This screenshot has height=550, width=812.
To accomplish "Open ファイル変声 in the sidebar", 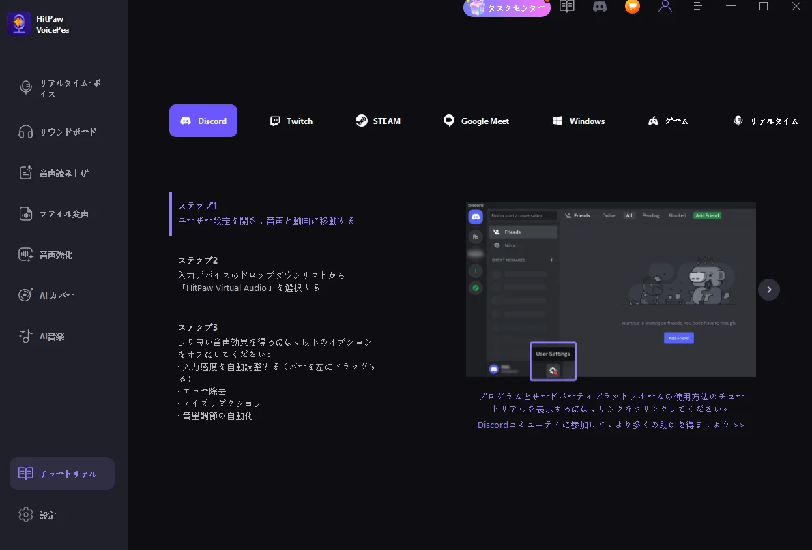I will tap(62, 214).
